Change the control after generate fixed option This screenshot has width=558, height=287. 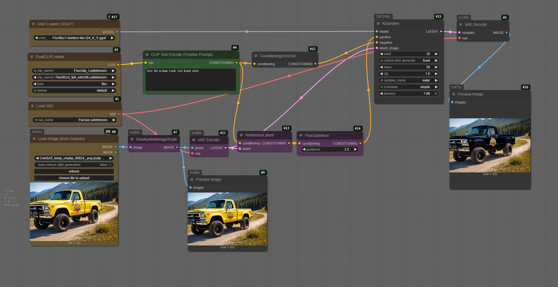coord(408,61)
